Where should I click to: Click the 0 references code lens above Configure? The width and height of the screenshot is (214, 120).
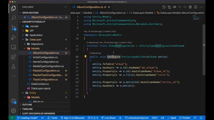tap(95, 53)
